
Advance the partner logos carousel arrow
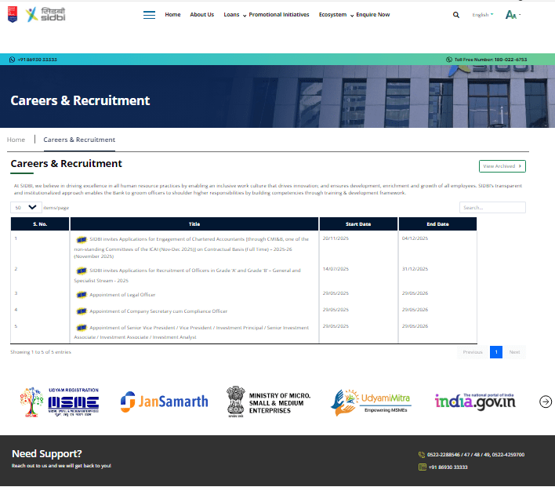click(x=546, y=402)
